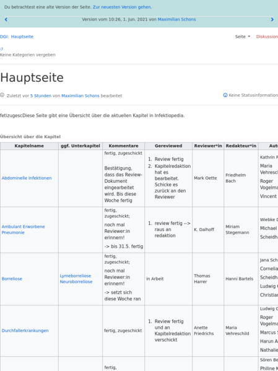Click Maximilian Schons in last-edited line
This screenshot has width=278, height=371.
(80, 96)
